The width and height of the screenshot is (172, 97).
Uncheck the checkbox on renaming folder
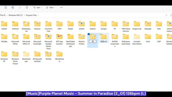click(89, 34)
